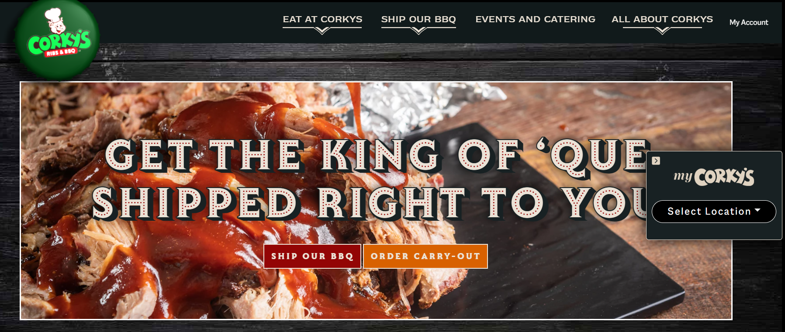Click the caret arrow beside Select Location
Image resolution: width=785 pixels, height=332 pixels.
point(757,210)
